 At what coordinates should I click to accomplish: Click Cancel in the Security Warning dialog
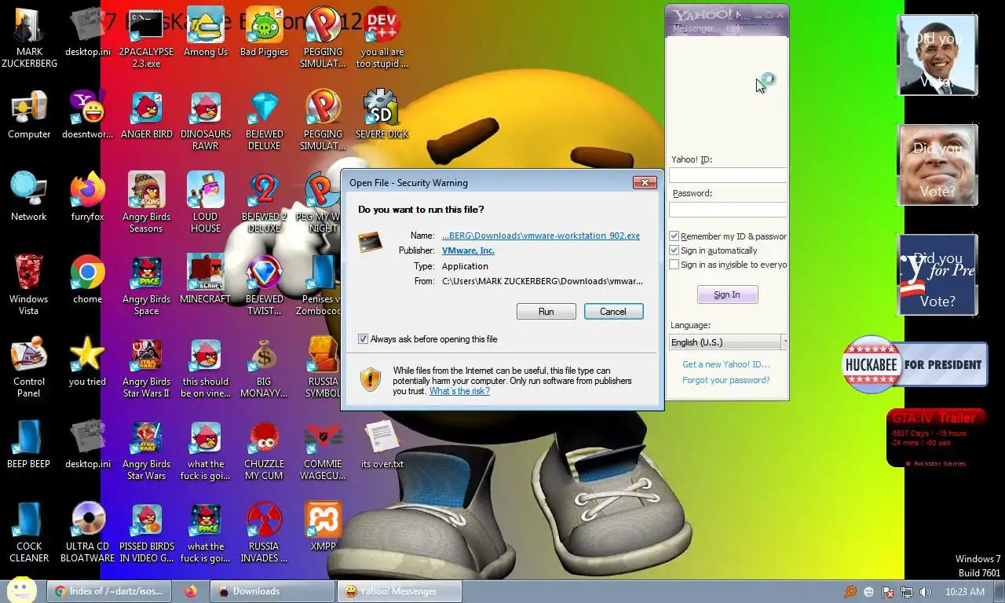click(613, 312)
